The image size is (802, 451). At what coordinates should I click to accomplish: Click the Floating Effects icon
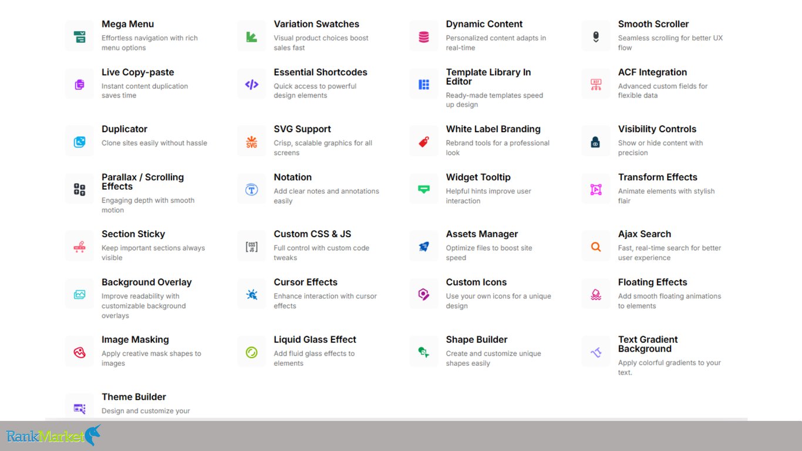[596, 295]
